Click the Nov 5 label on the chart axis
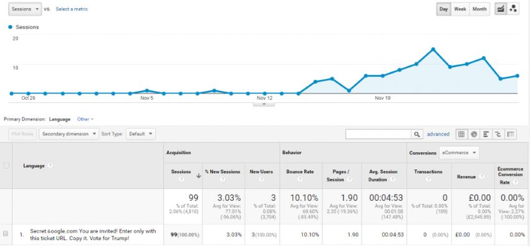This screenshot has width=530, height=247. pyautogui.click(x=147, y=98)
